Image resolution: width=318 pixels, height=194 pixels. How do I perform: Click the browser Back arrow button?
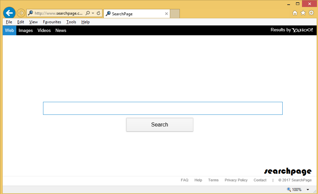(x=9, y=13)
